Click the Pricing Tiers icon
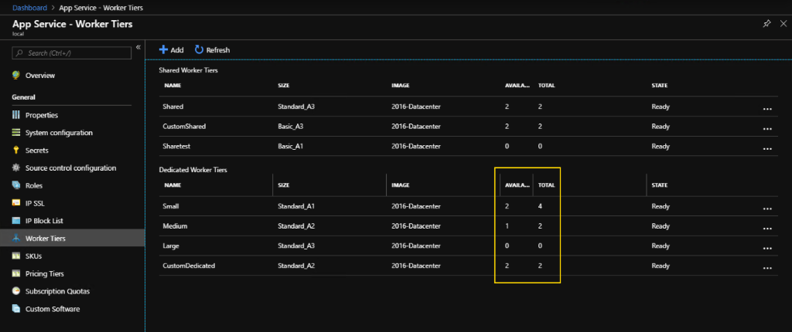 (16, 273)
